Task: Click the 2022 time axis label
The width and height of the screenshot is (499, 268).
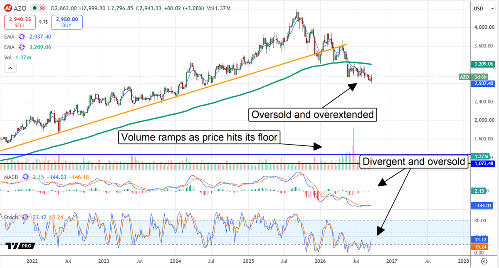Action: (32, 261)
